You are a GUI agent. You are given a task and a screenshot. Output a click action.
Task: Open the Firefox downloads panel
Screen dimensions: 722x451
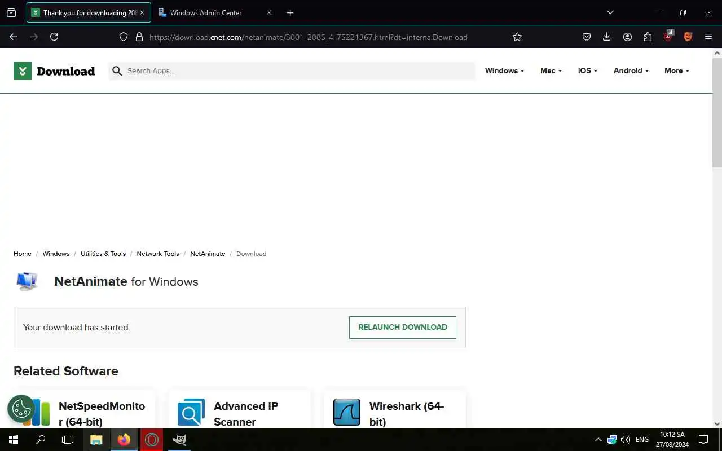pyautogui.click(x=607, y=37)
